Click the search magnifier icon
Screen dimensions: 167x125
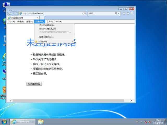tap(116, 13)
